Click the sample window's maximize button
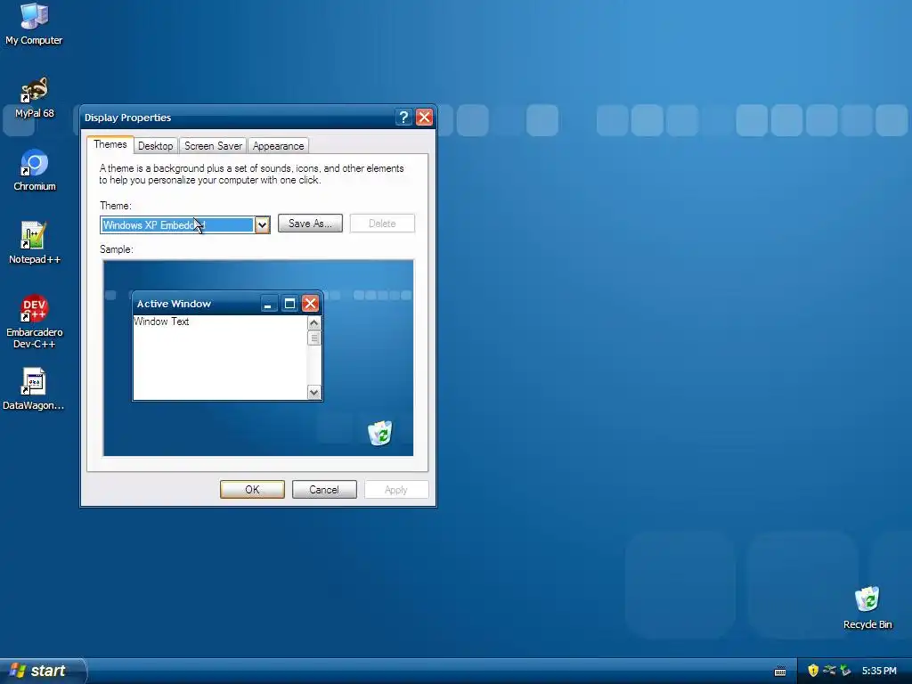Viewport: 912px width, 684px height. (289, 304)
